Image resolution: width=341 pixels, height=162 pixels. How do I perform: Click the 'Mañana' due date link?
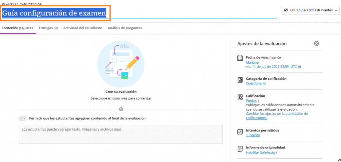252,62
